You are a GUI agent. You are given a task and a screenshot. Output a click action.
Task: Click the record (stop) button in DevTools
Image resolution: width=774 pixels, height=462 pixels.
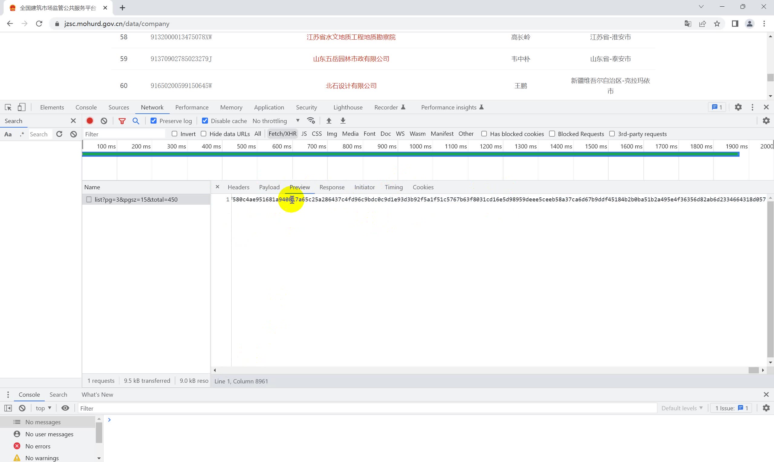pos(89,121)
